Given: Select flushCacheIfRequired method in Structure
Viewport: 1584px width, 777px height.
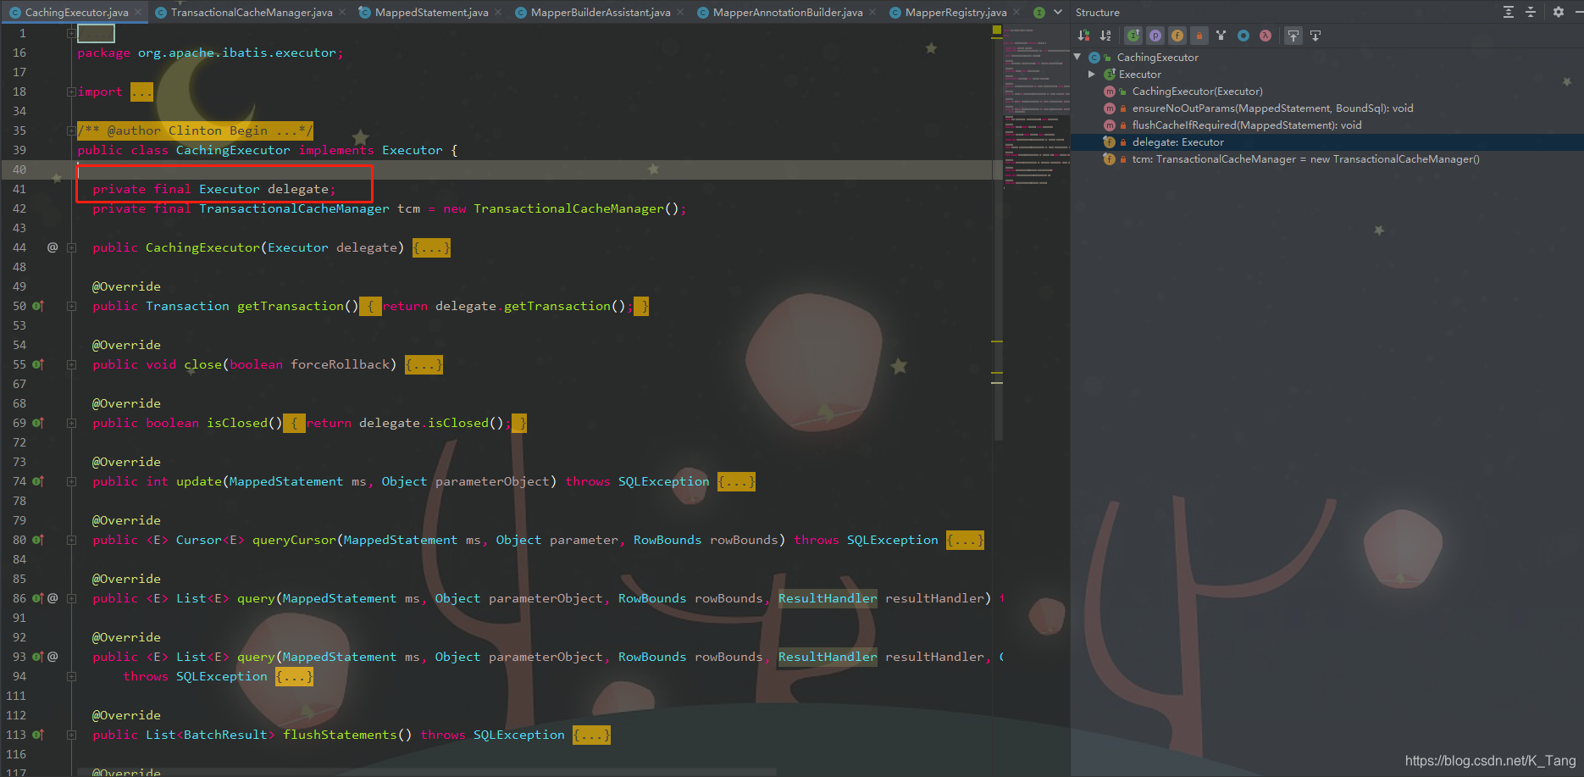Looking at the screenshot, I should click(x=1247, y=125).
